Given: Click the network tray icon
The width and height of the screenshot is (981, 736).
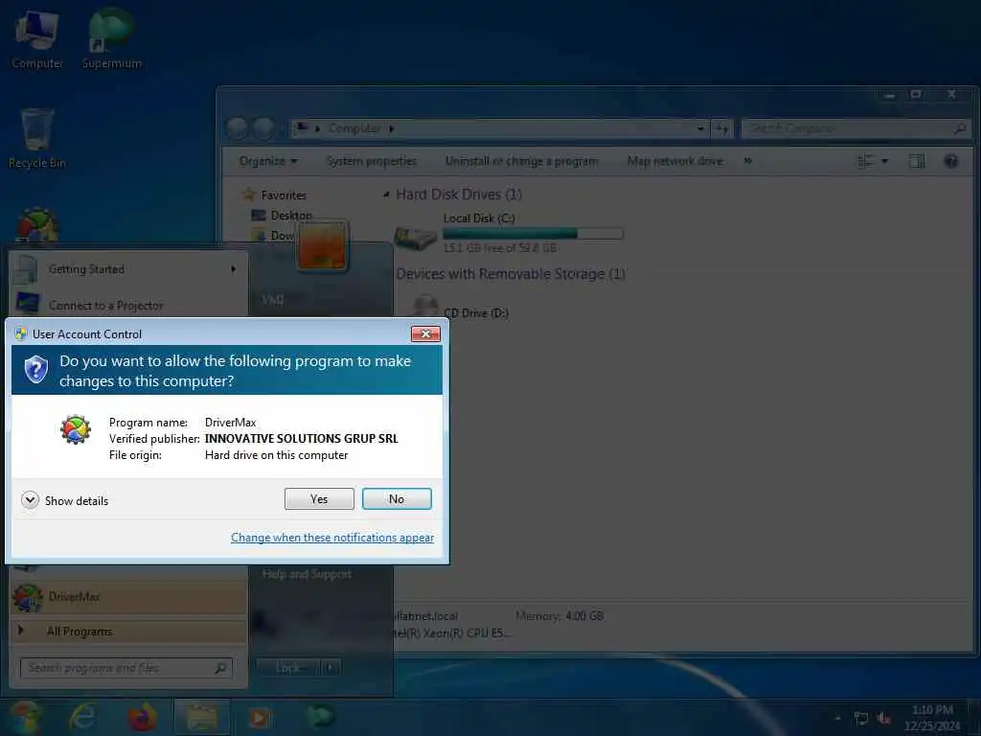Looking at the screenshot, I should (x=861, y=719).
